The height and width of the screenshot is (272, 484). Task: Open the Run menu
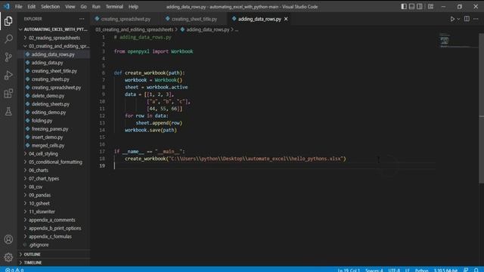coord(96,7)
